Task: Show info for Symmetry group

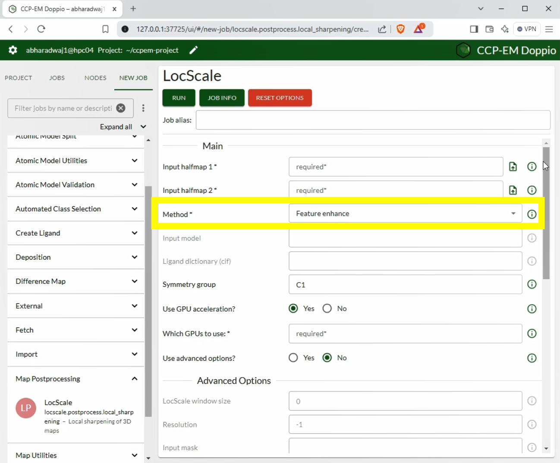Action: (532, 284)
